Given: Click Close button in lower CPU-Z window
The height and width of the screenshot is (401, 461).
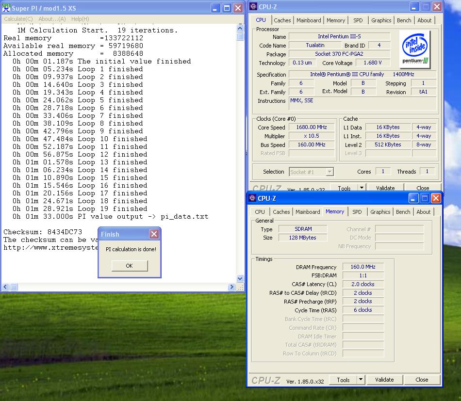Looking at the screenshot, I should click(x=422, y=380).
